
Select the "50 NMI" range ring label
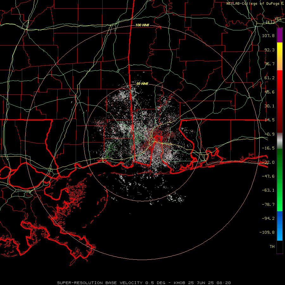(x=142, y=84)
